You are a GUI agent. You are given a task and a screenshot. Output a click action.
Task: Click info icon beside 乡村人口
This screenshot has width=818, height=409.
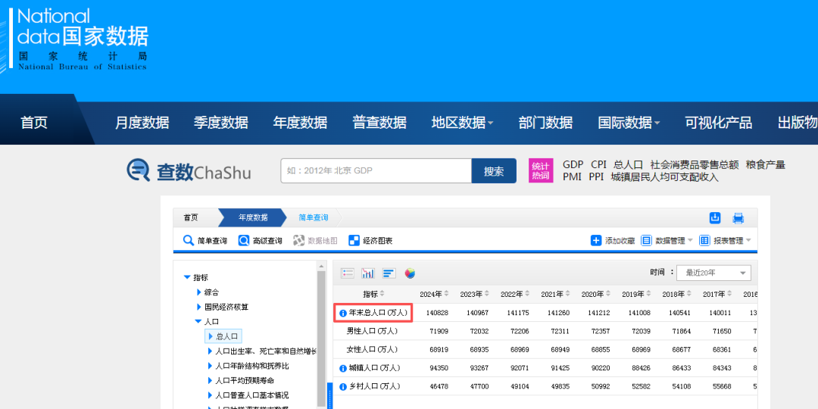click(x=343, y=387)
